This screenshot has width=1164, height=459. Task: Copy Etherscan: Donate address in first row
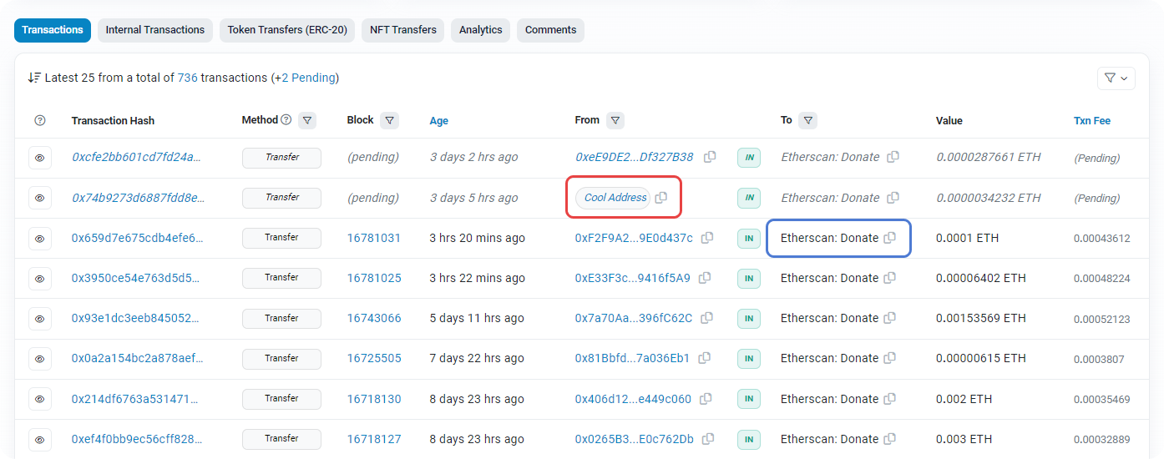click(893, 157)
